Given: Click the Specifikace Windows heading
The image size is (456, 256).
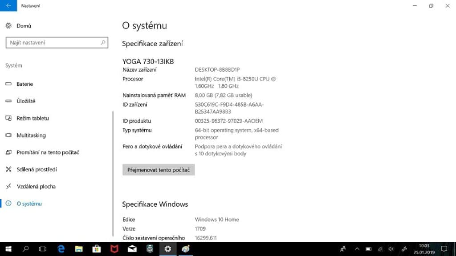Looking at the screenshot, I should pos(155,204).
